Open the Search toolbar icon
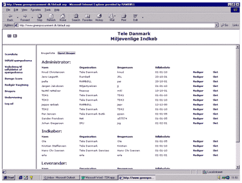Screen dimensions: 242x183 click(76, 16)
